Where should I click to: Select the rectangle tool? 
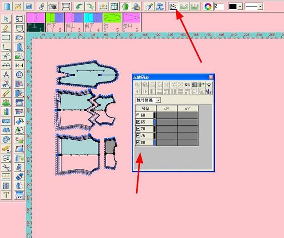[6, 38]
